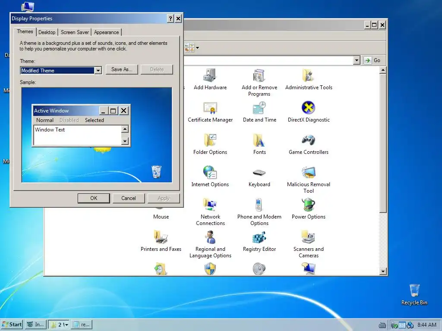
Task: Open the Game Controllers icon
Action: click(x=308, y=140)
